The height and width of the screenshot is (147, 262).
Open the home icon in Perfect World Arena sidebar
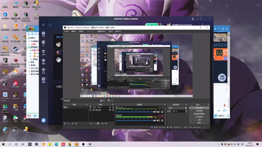tap(44, 34)
